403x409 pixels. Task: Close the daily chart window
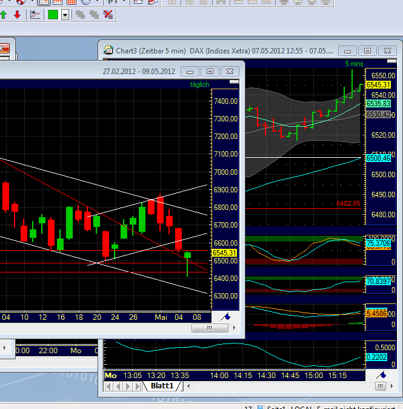click(x=230, y=71)
